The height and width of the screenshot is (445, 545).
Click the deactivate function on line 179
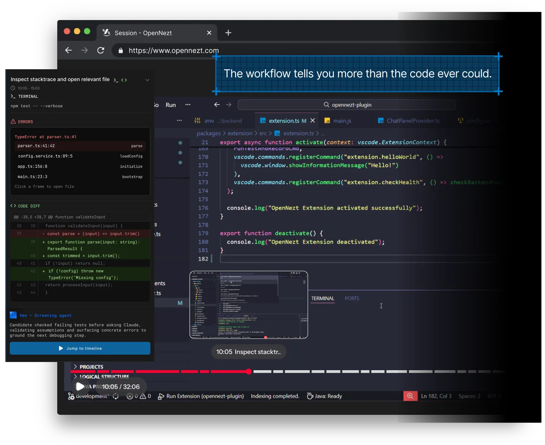coord(292,233)
